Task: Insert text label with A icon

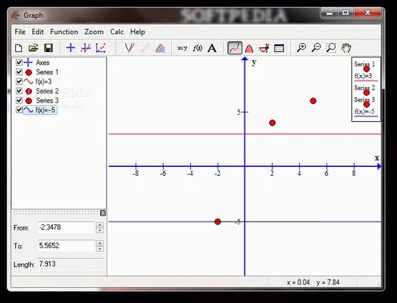Action: click(x=212, y=48)
